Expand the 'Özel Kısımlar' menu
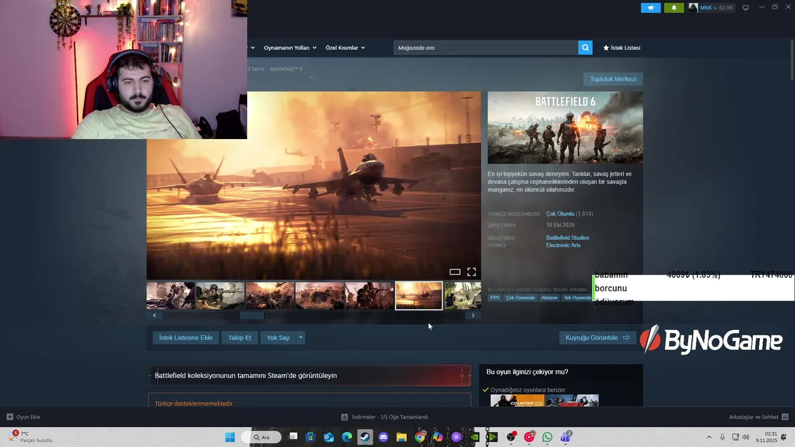 pyautogui.click(x=345, y=48)
